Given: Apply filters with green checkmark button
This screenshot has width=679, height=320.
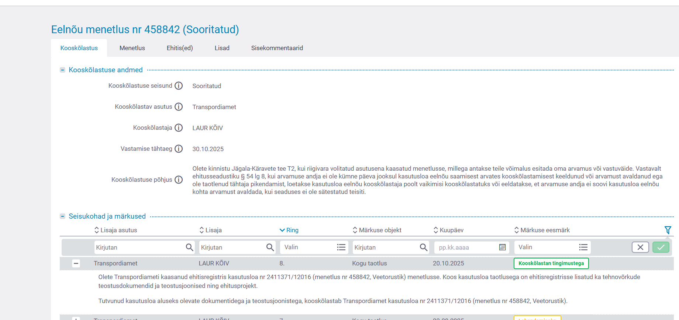Looking at the screenshot, I should coord(661,247).
